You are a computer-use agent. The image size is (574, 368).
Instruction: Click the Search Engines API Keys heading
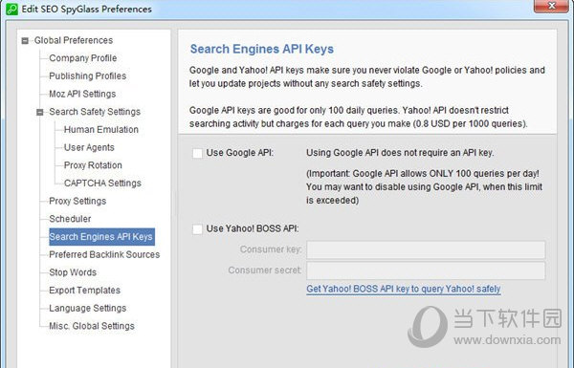(x=262, y=49)
